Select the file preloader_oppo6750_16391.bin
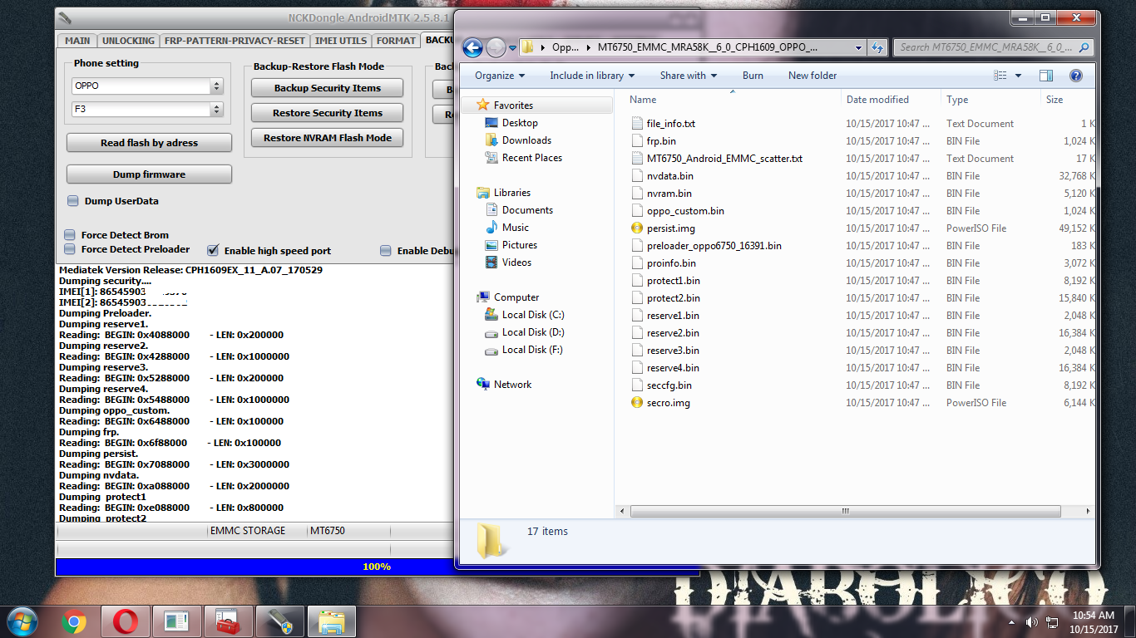Screen dimensions: 1136x638 point(714,246)
